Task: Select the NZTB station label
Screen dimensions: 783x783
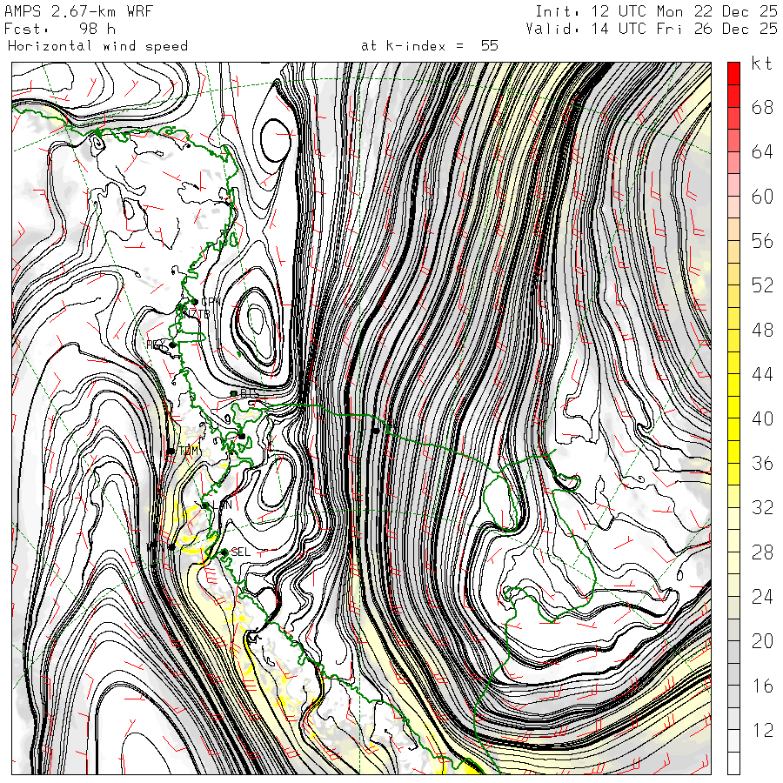Action: (x=197, y=314)
